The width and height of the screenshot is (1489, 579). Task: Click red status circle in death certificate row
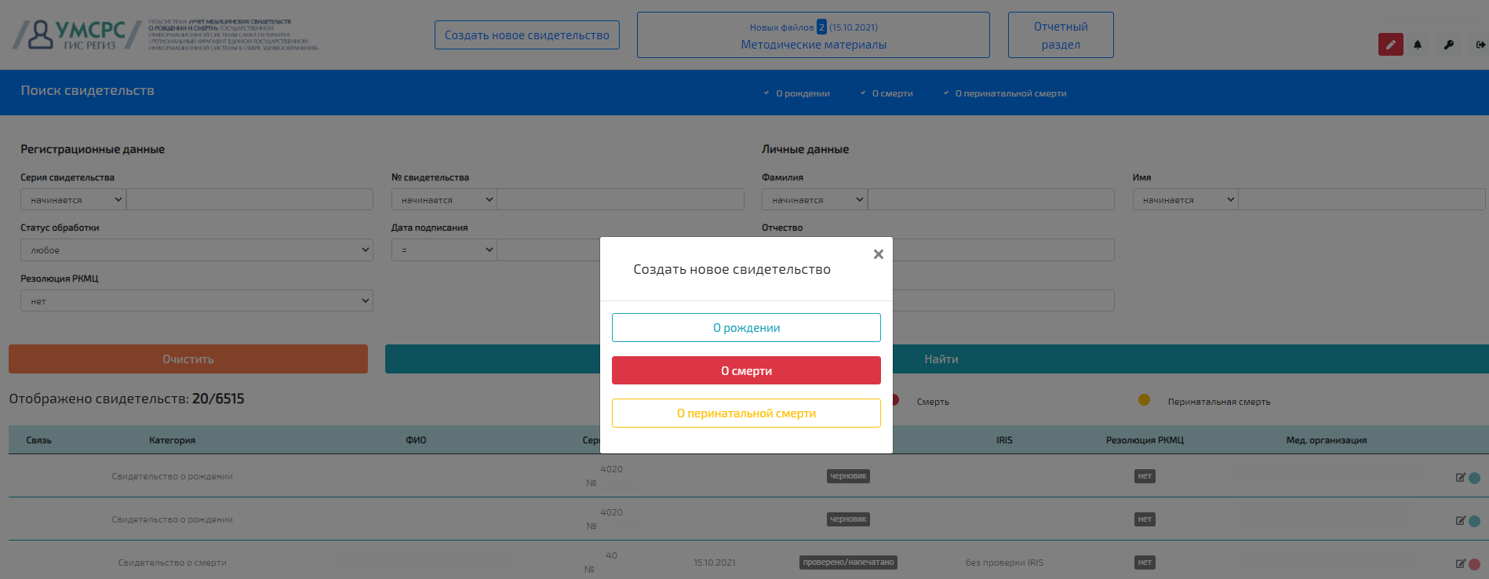tap(1474, 564)
